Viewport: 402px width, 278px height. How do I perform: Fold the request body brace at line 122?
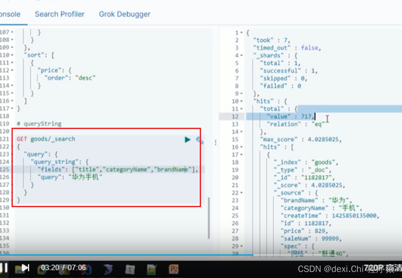[12, 147]
